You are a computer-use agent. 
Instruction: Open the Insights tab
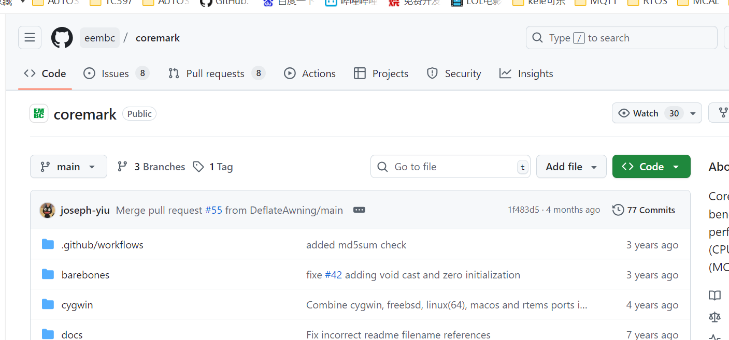(x=526, y=73)
